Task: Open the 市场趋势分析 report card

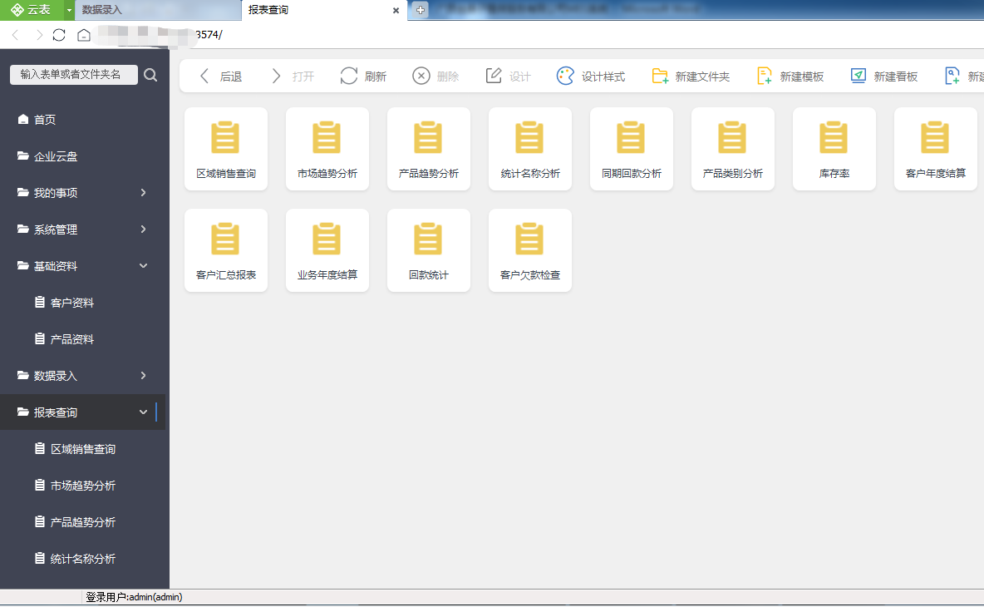Action: click(x=327, y=149)
